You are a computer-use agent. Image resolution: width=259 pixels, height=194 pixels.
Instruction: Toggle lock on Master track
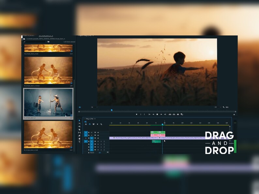coord(89,153)
